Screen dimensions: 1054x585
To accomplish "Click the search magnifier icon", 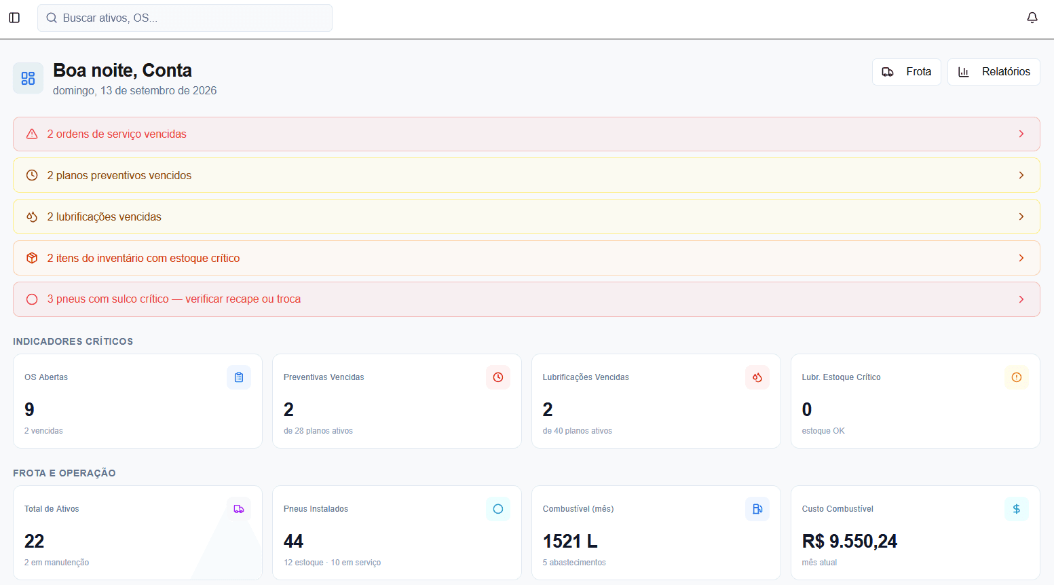I will (52, 18).
